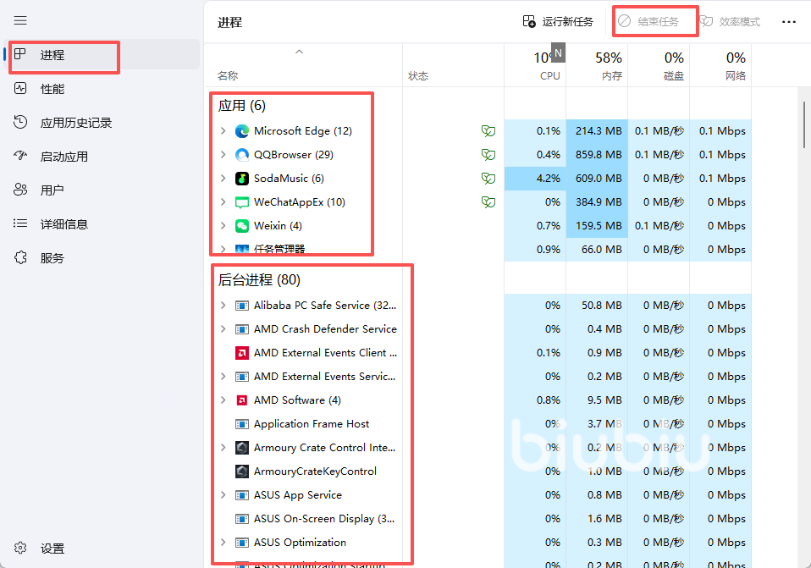This screenshot has height=568, width=811.
Task: Click the AMD Software red icon
Action: [x=241, y=400]
